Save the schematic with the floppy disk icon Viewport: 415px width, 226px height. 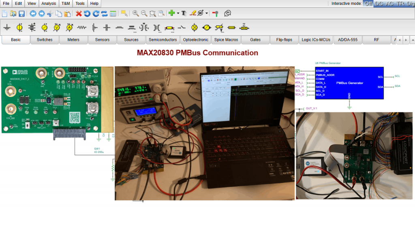point(21,13)
